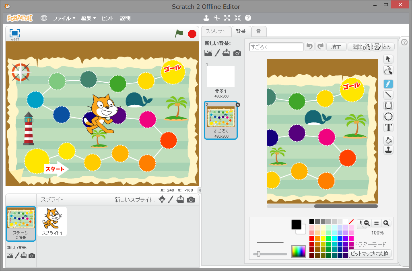The height and width of the screenshot is (271, 412).
Task: Switch to the 音 tab
Action: coord(259,31)
